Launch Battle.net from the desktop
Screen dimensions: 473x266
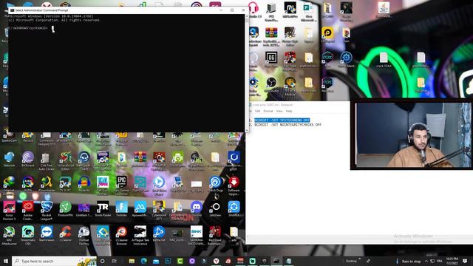click(x=159, y=234)
